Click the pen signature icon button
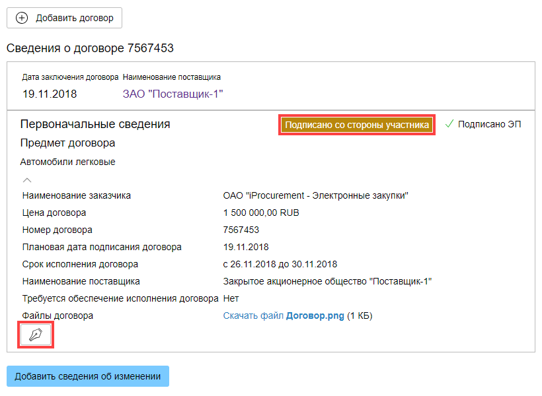The width and height of the screenshot is (542, 396). tap(36, 335)
